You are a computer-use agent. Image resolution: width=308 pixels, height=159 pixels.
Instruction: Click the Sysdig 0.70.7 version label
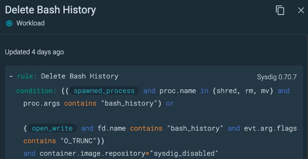277,77
